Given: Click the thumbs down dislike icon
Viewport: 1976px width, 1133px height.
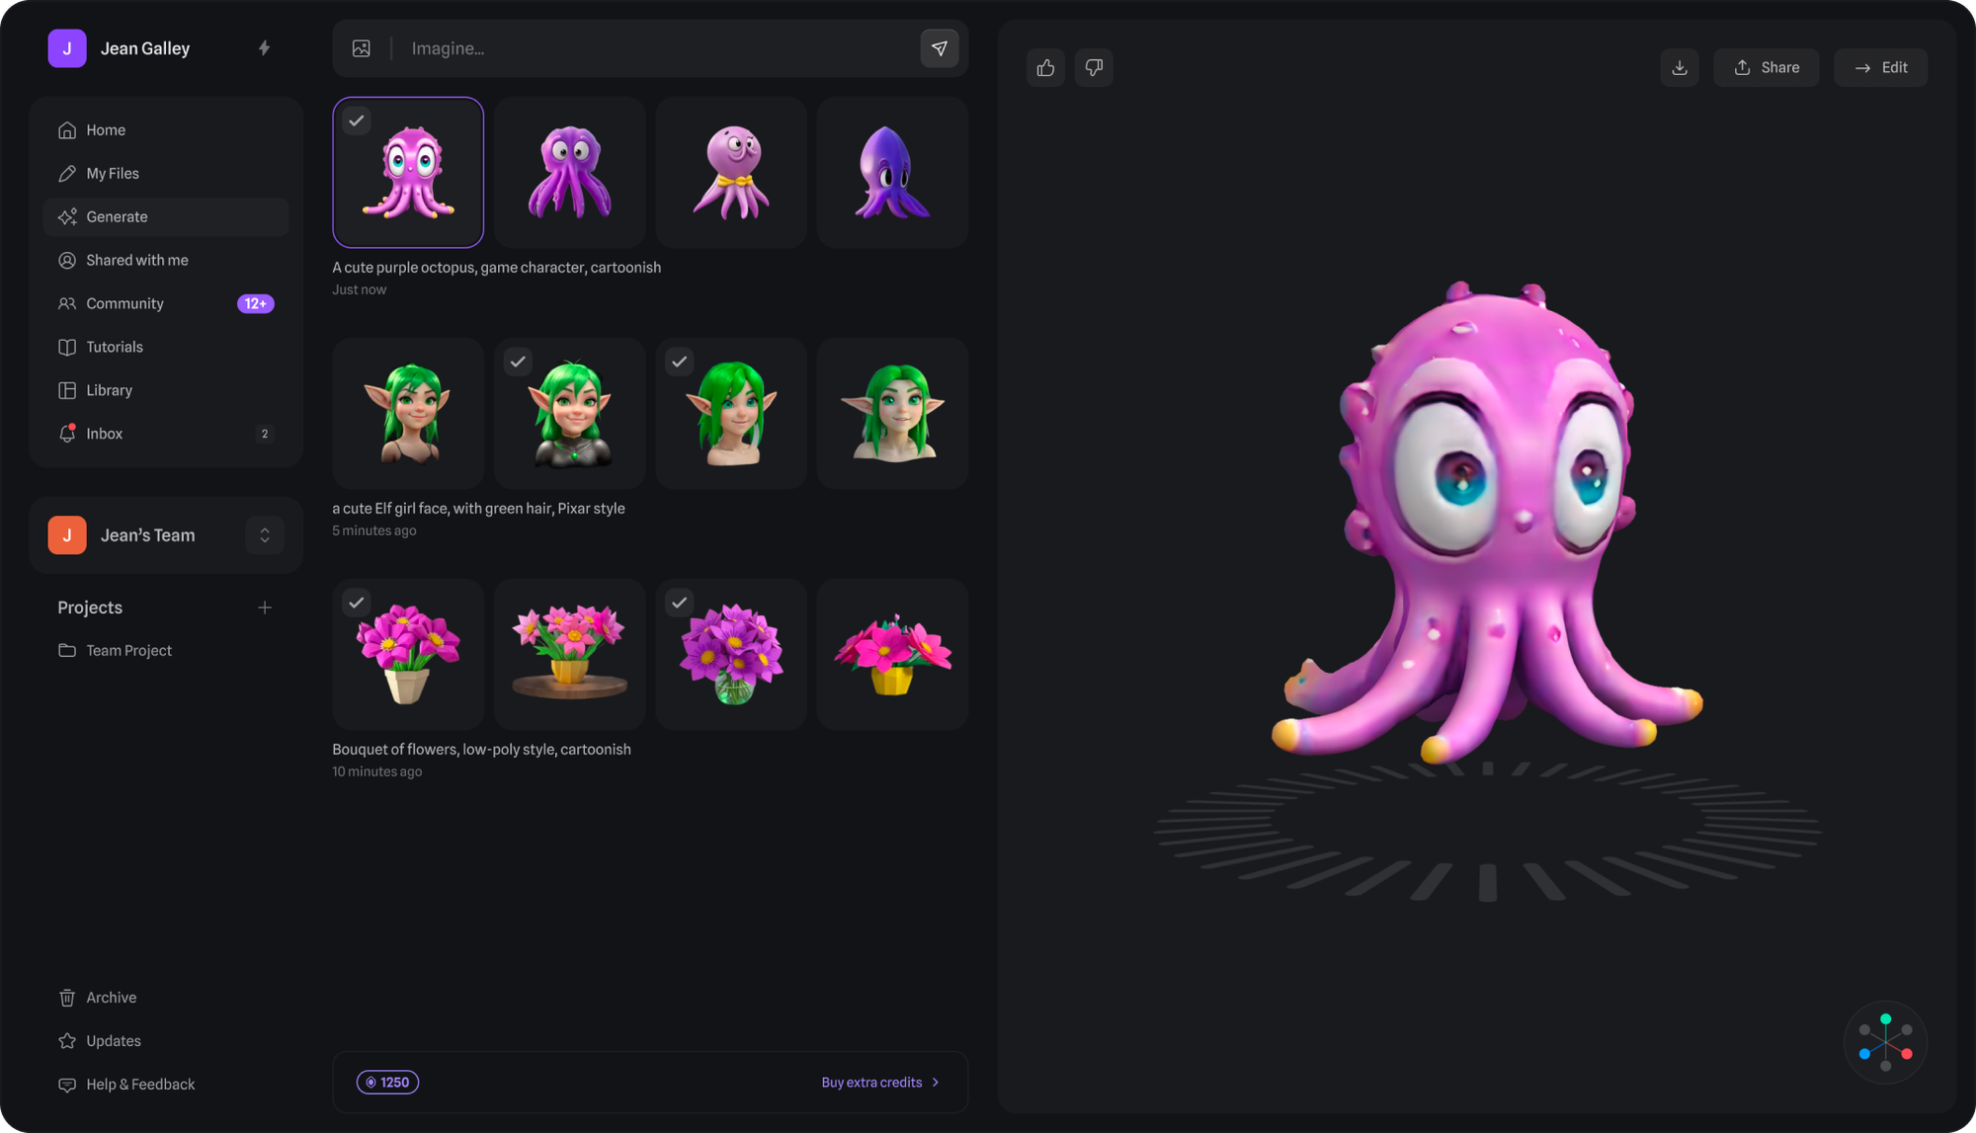Looking at the screenshot, I should coord(1094,68).
